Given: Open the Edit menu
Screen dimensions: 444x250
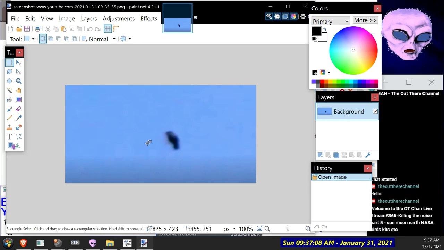Looking at the screenshot, I should pyautogui.click(x=30, y=18).
